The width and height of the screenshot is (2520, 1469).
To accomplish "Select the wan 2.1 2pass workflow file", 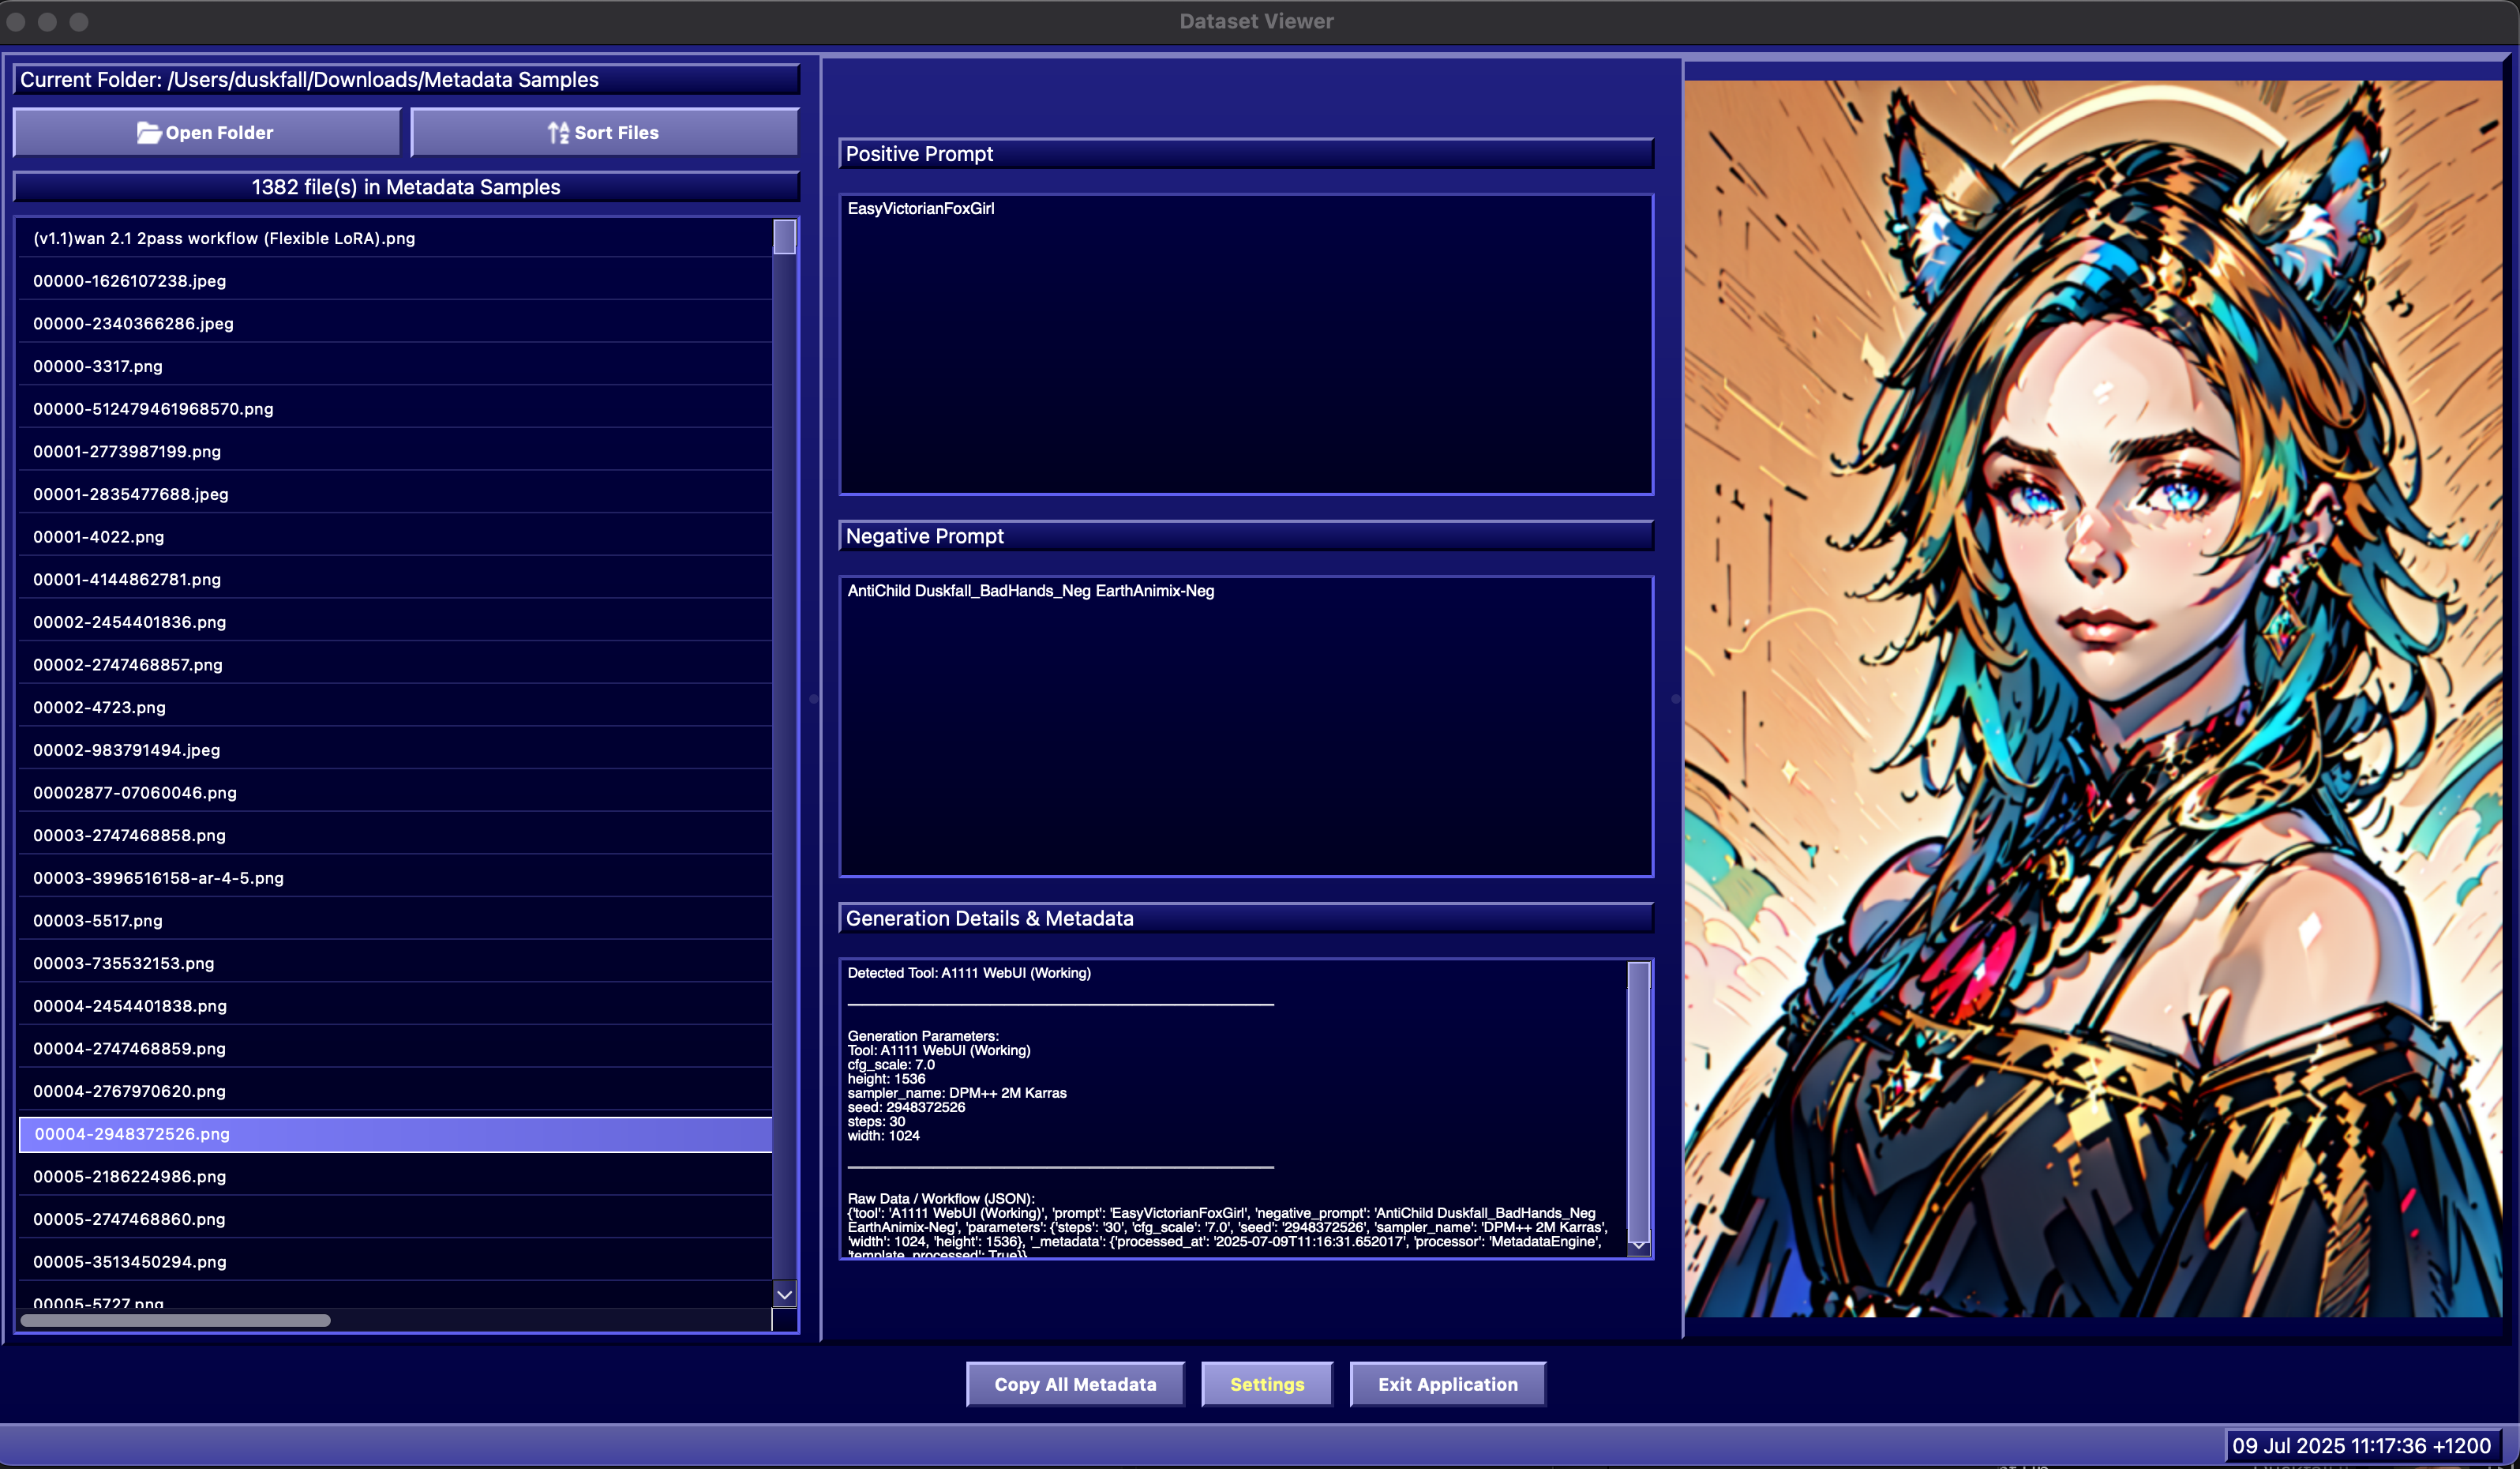I will (224, 239).
